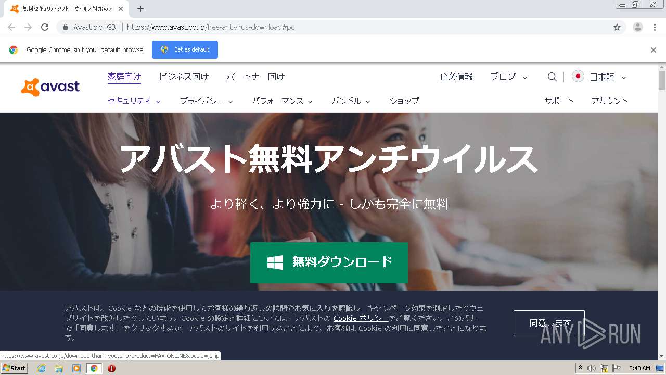Click 無料ダウンロード green button
Image resolution: width=666 pixels, height=375 pixels.
point(329,262)
